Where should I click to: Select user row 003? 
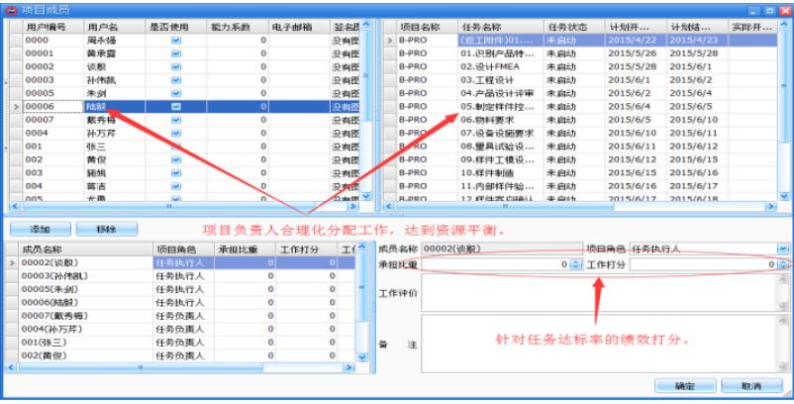pyautogui.click(x=185, y=172)
